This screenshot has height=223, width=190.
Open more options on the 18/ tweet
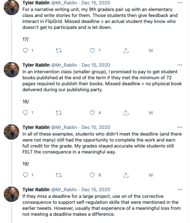pos(180,65)
